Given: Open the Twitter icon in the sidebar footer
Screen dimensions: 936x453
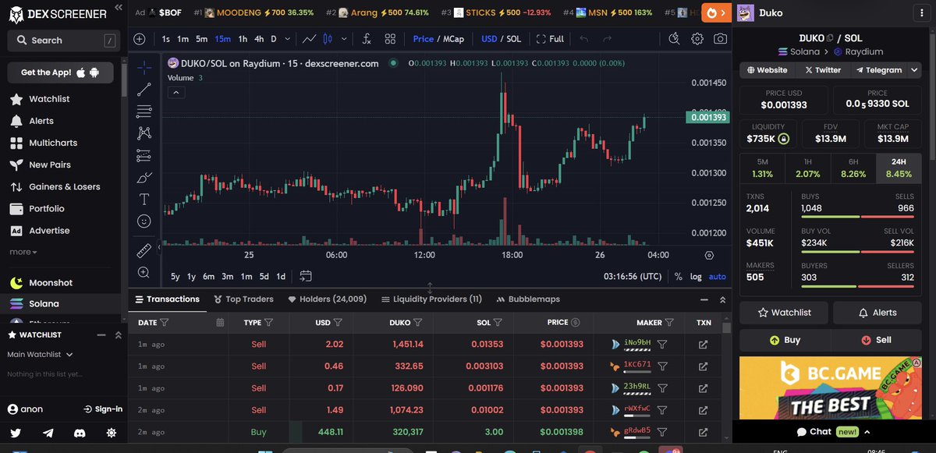Looking at the screenshot, I should tap(16, 433).
